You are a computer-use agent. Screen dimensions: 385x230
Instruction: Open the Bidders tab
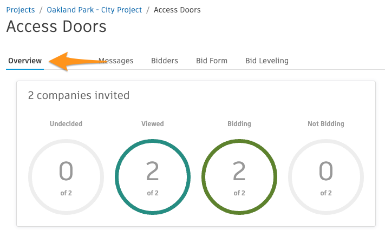point(165,61)
